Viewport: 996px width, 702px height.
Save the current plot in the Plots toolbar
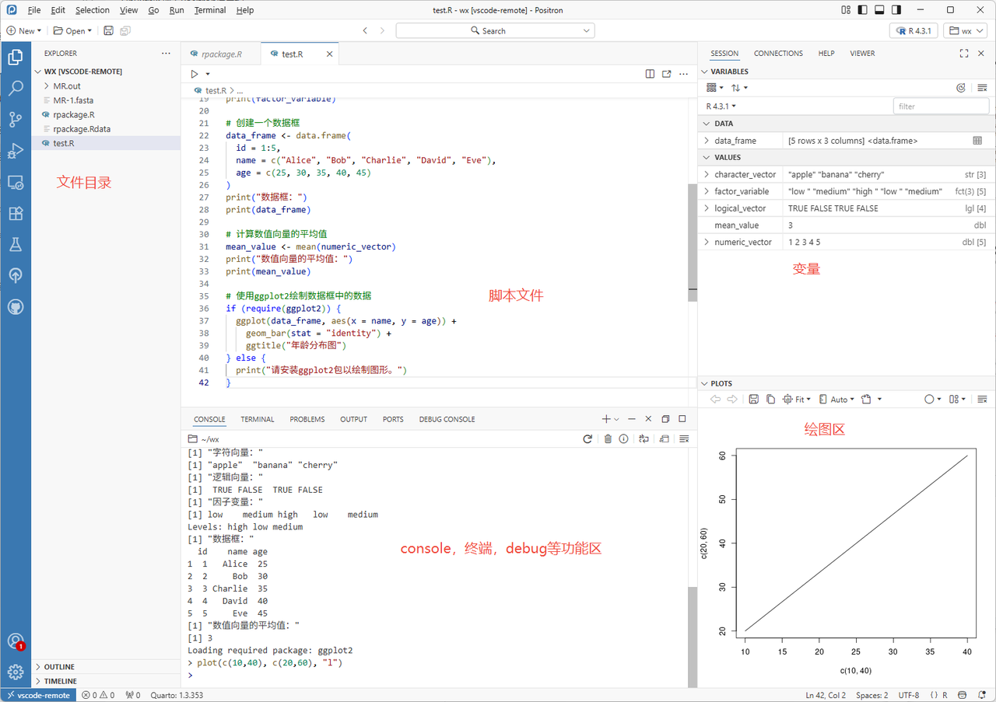(x=752, y=399)
